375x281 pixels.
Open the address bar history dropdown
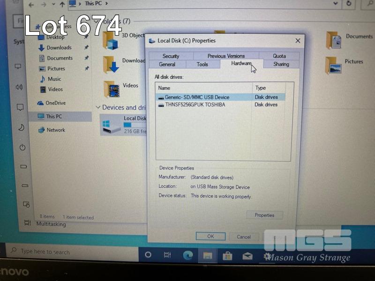click(335, 3)
